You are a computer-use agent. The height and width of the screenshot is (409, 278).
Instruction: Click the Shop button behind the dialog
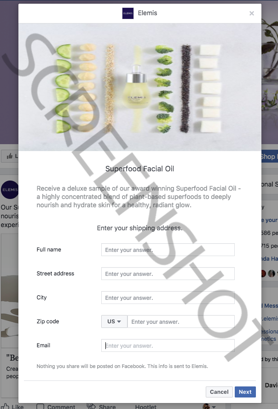coord(270,157)
